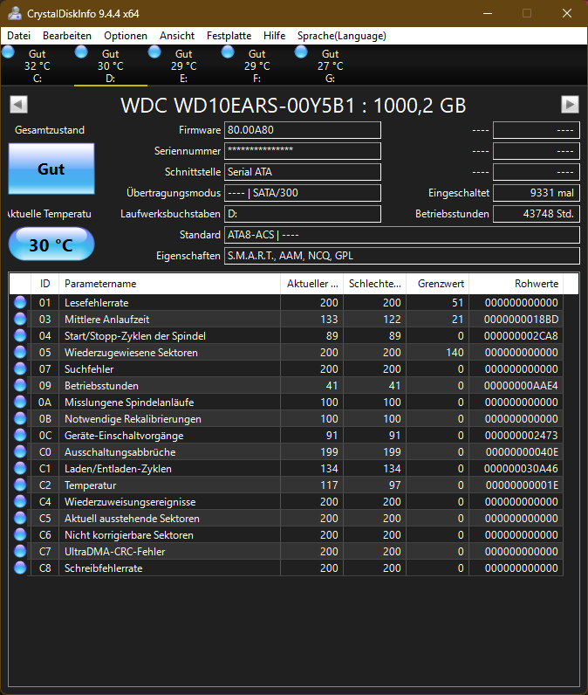
Task: Click the Rohwerte column header
Action: tap(516, 284)
